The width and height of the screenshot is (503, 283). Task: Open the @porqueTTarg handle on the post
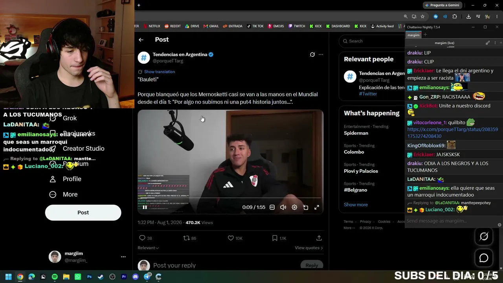pos(168,61)
